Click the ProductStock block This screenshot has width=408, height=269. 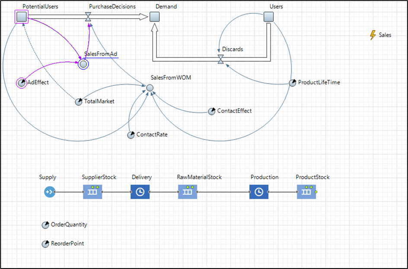click(306, 191)
